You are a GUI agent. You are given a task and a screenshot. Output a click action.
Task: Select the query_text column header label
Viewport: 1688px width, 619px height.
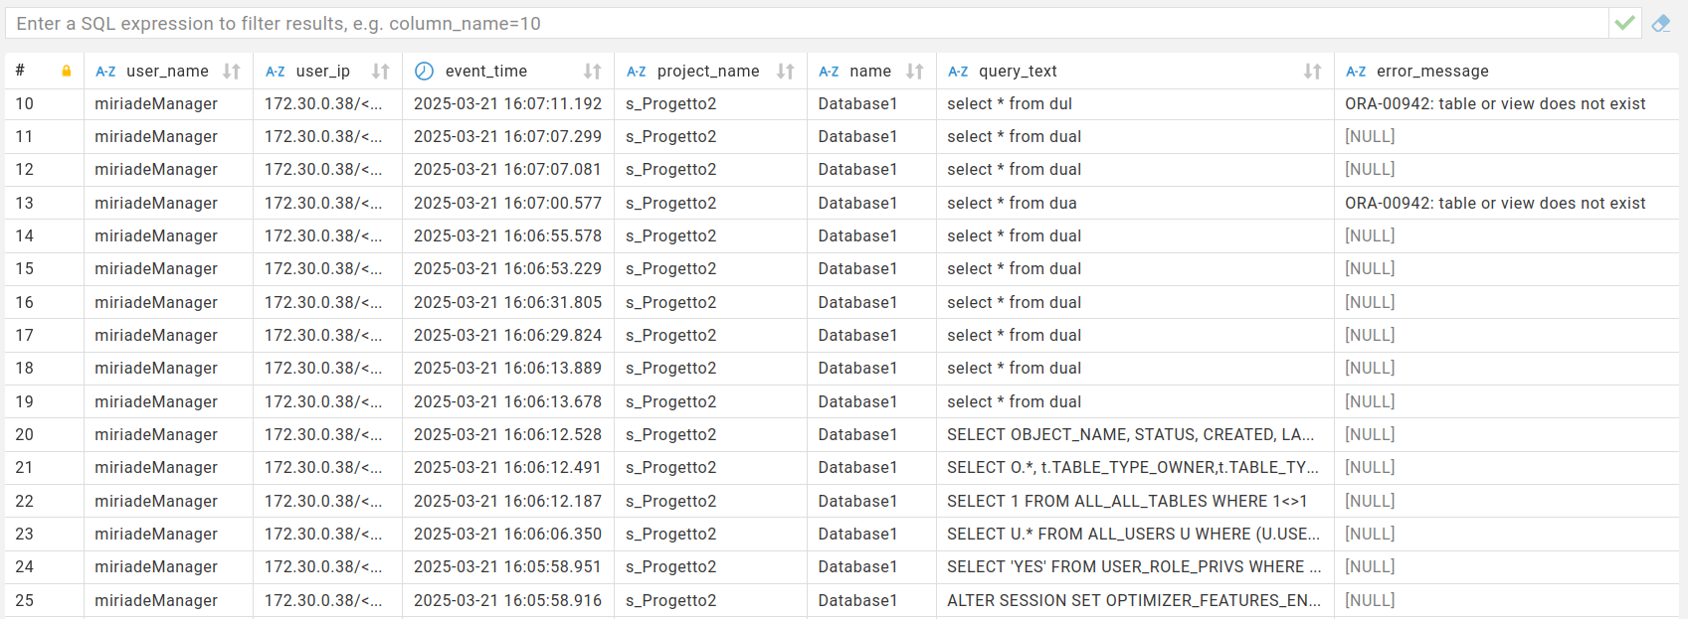(x=1018, y=72)
